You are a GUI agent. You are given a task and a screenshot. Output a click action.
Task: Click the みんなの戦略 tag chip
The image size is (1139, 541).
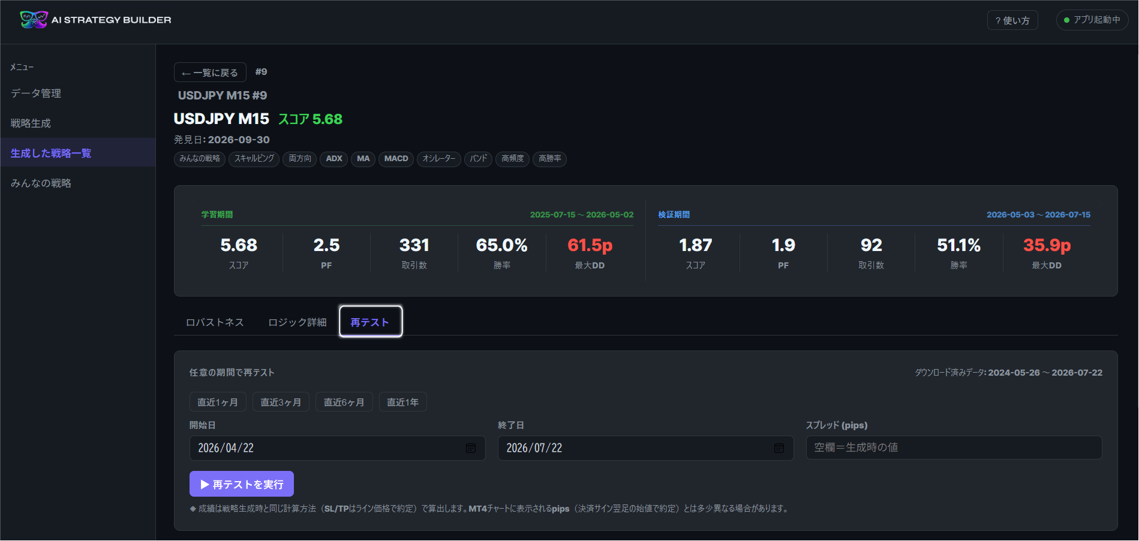point(200,159)
